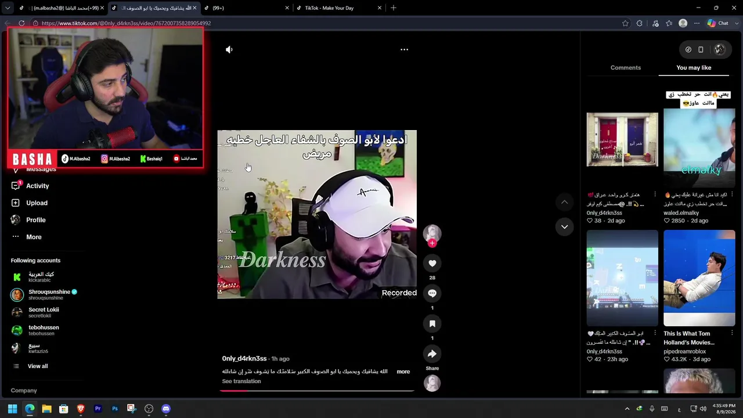The width and height of the screenshot is (743, 418).
Task: Open Tom Holland's Movies recommended thumbnail
Action: (699, 278)
